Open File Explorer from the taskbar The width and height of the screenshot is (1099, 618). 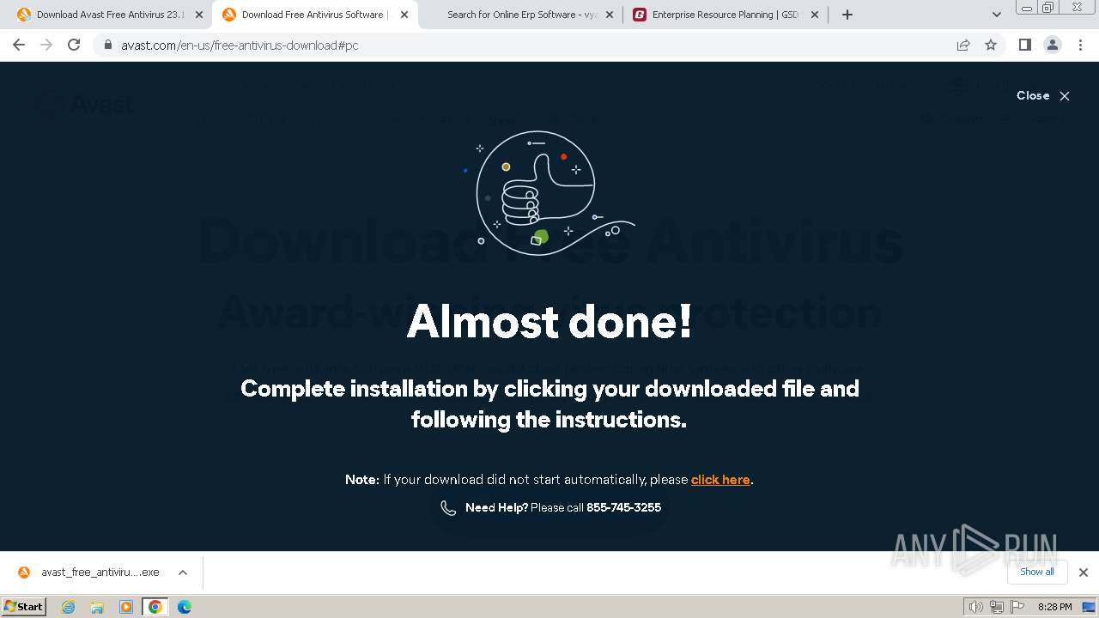(97, 607)
